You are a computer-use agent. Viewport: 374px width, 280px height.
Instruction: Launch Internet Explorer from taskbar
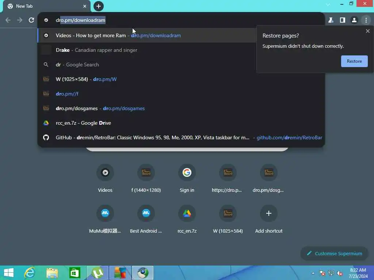[30, 273]
